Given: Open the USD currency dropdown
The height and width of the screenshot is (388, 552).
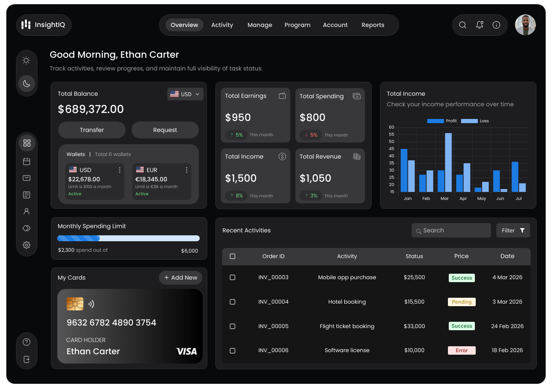Looking at the screenshot, I should pos(185,94).
